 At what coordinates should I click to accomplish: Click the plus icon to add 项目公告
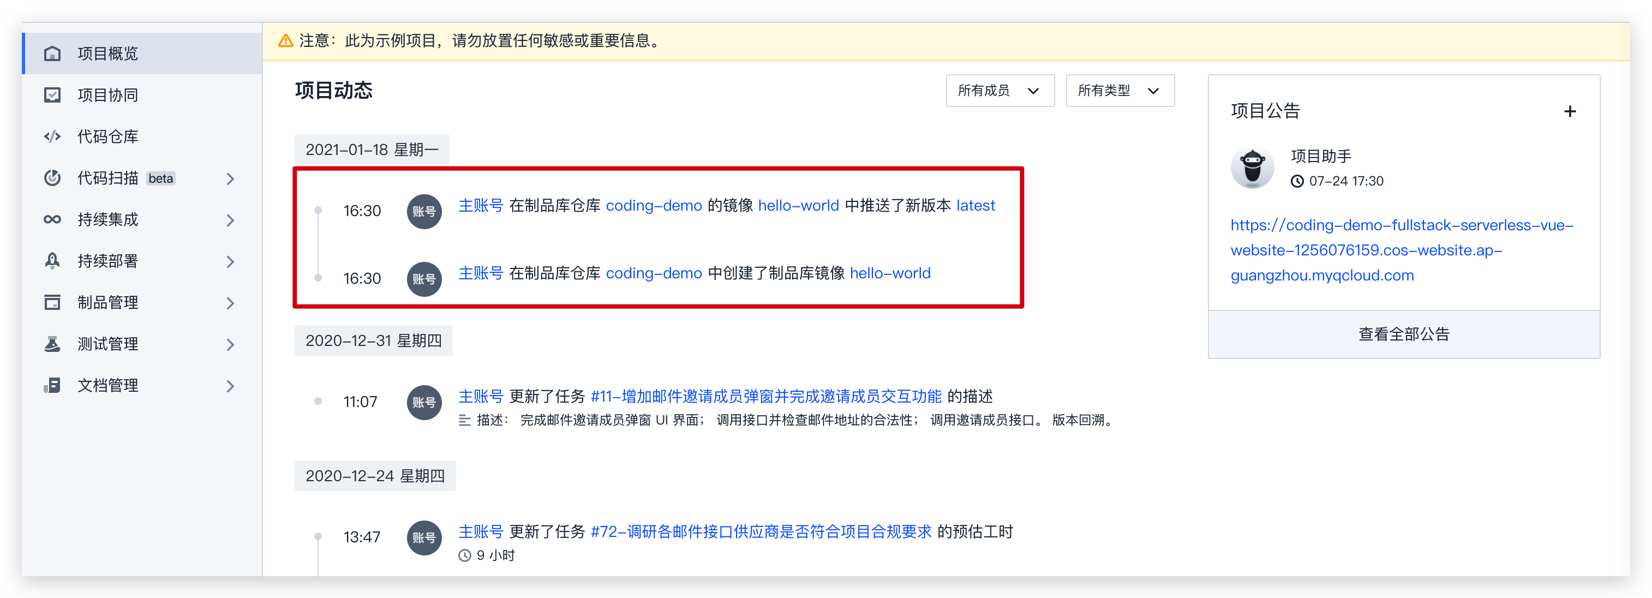tap(1569, 112)
